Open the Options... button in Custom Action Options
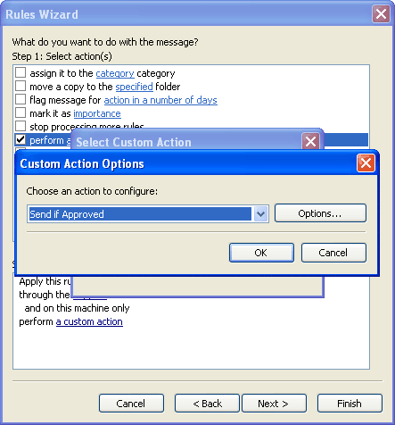Screen dimensions: 395x425 pos(320,213)
